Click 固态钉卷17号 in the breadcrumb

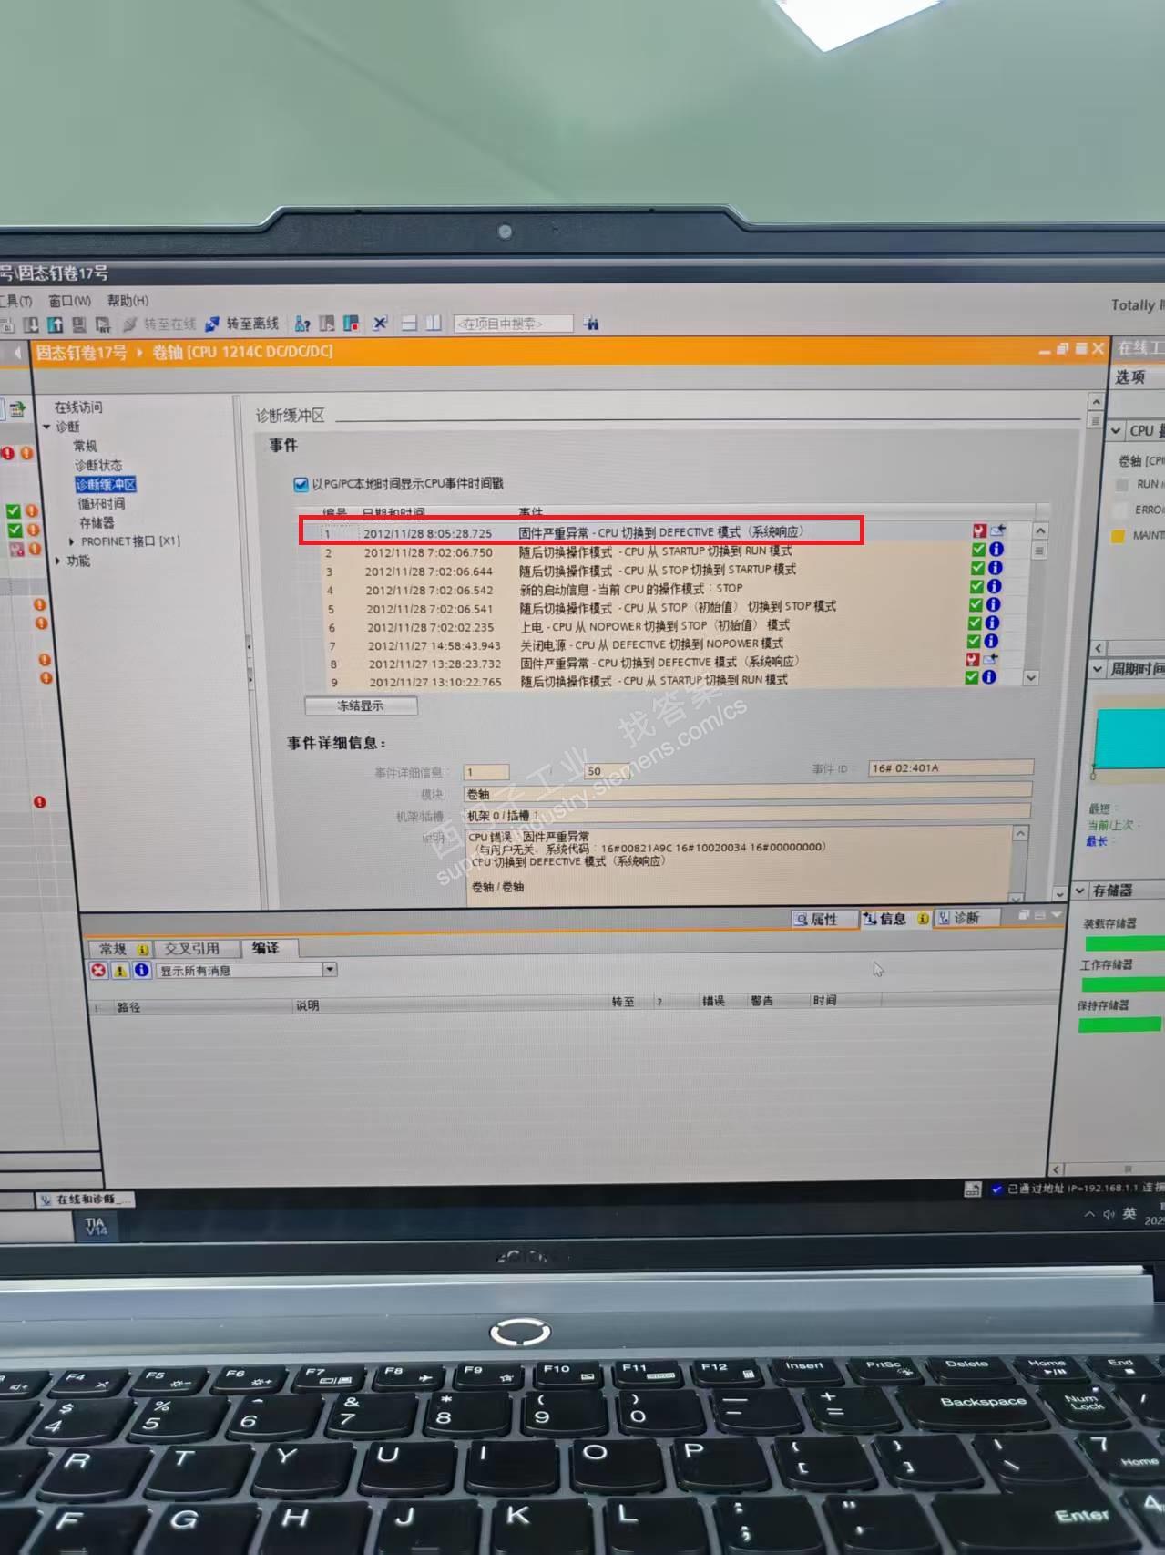(81, 352)
